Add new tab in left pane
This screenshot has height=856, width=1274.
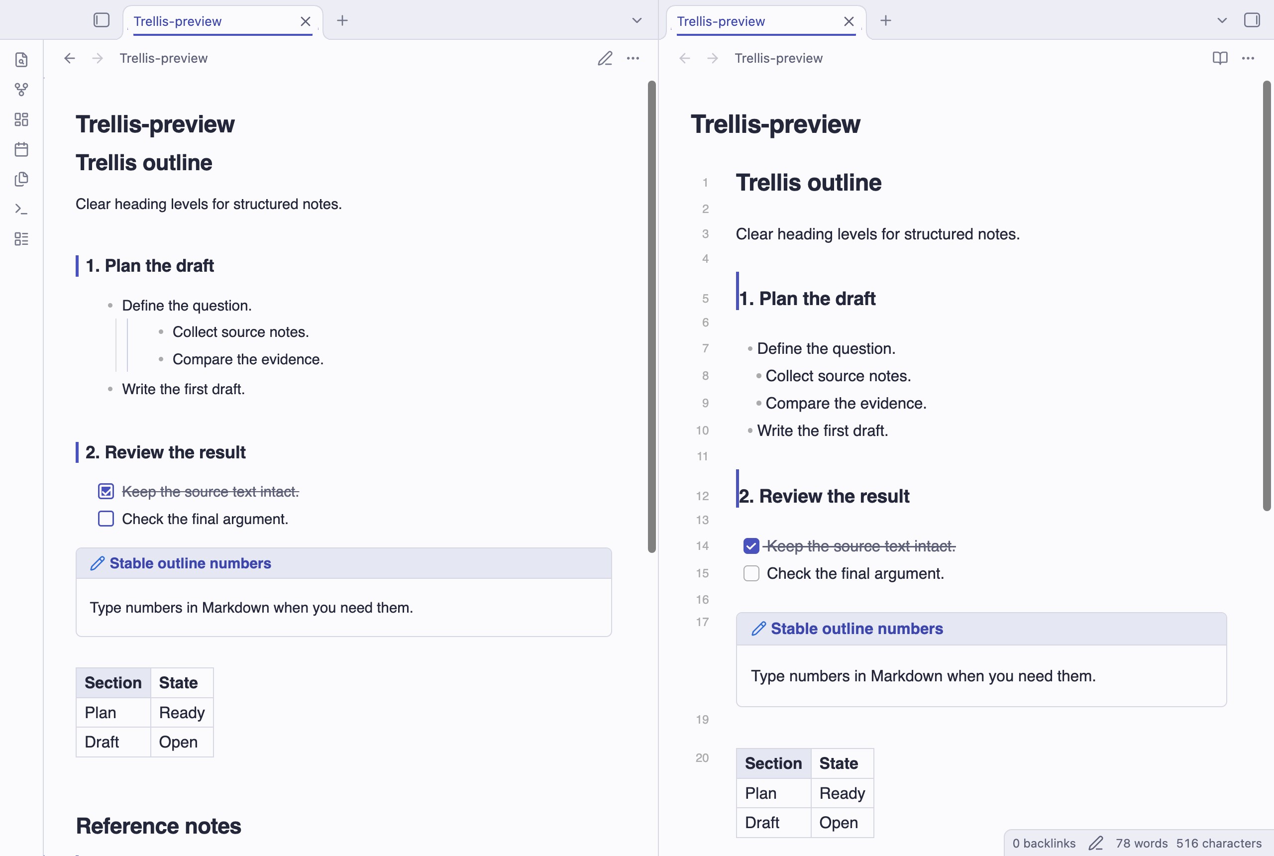click(342, 21)
